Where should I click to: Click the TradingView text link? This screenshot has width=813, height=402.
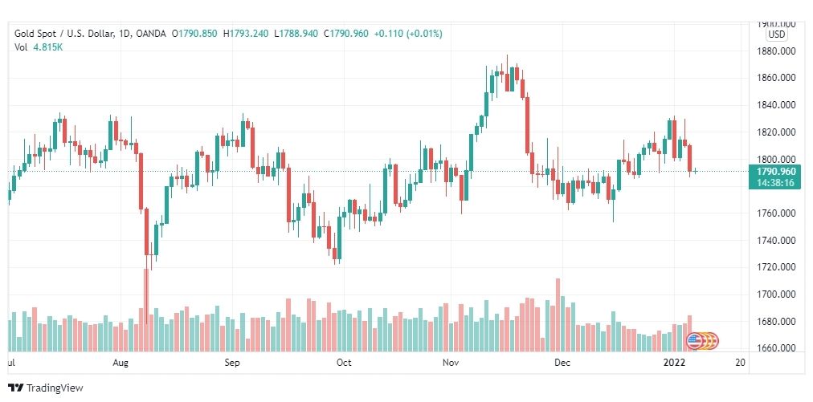point(55,388)
